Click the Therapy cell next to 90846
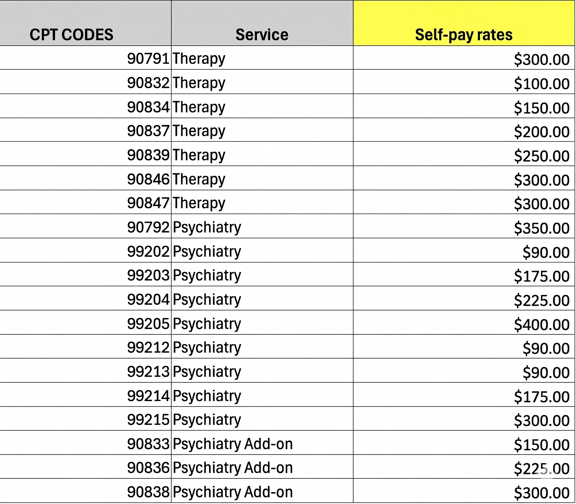Screen dimensions: 576x504 point(262,178)
